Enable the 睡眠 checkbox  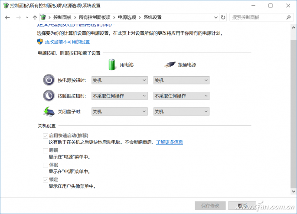tap(45, 151)
